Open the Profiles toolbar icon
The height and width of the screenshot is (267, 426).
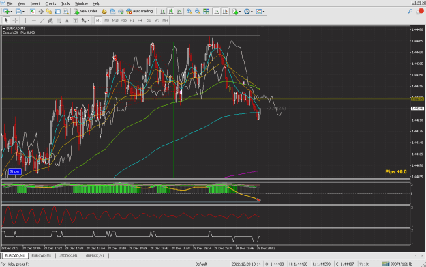18,12
